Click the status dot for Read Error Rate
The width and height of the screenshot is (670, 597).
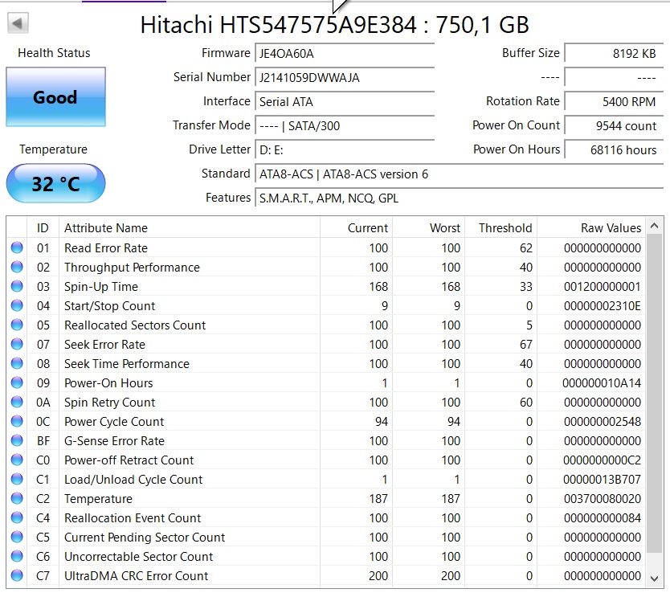[x=17, y=247]
